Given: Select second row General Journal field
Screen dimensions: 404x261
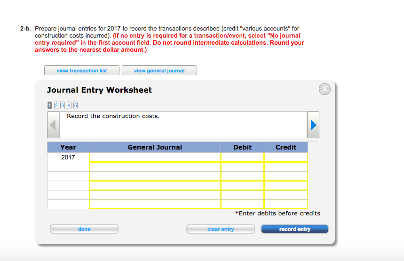Looking at the screenshot, I should click(x=155, y=166).
